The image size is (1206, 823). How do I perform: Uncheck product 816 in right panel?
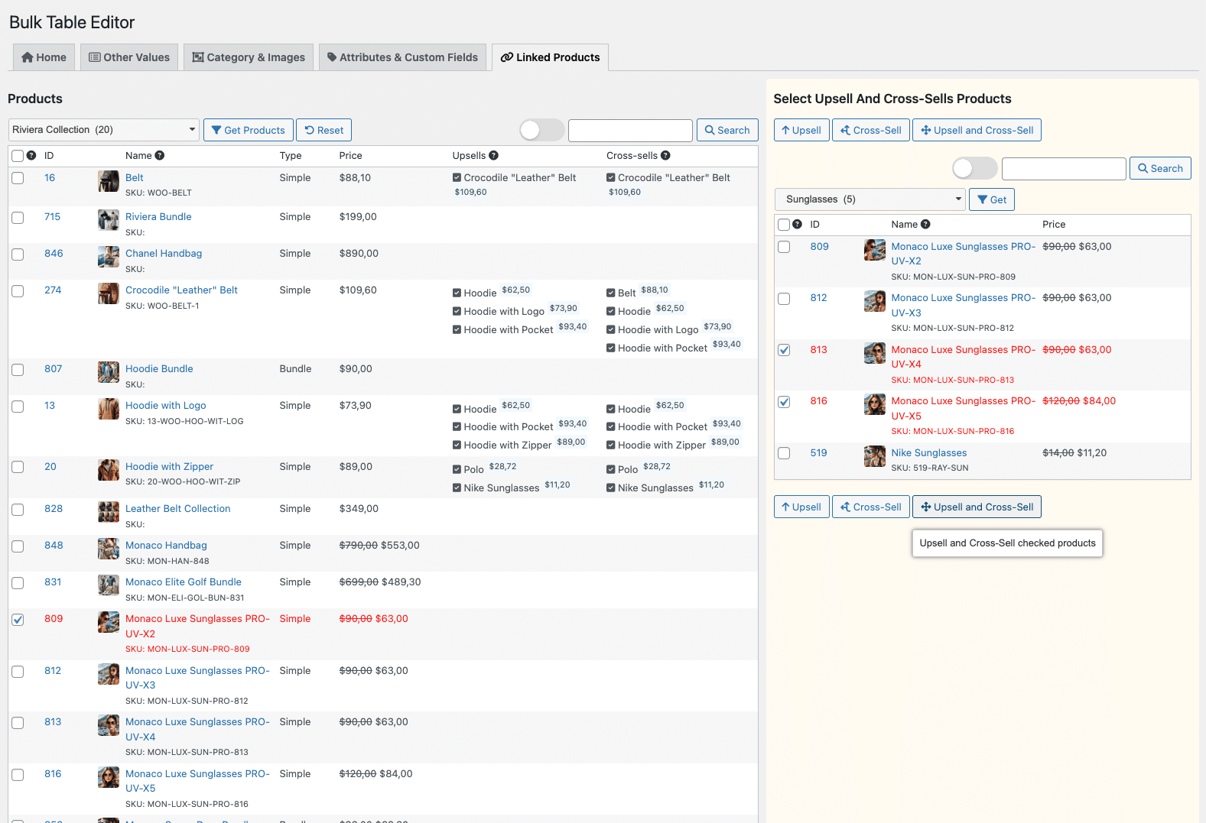pos(784,402)
